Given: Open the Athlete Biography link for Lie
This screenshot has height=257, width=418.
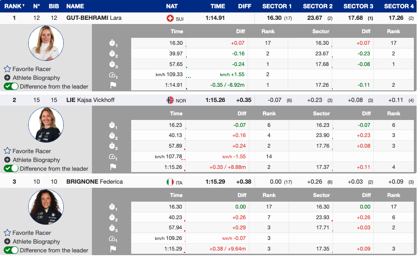Looking at the screenshot, I should tap(36, 160).
